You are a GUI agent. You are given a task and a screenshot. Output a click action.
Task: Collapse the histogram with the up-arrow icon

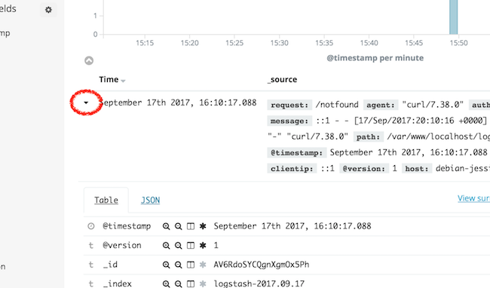click(x=89, y=60)
